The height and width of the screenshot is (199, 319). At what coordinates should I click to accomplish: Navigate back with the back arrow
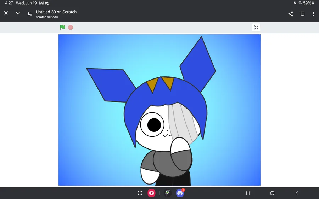[296, 193]
